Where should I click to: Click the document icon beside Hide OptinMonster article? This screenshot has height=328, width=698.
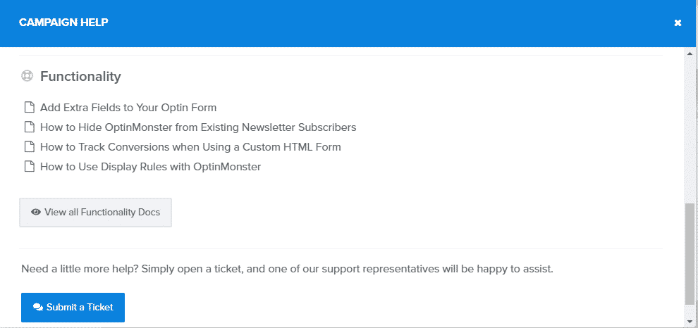coord(29,127)
